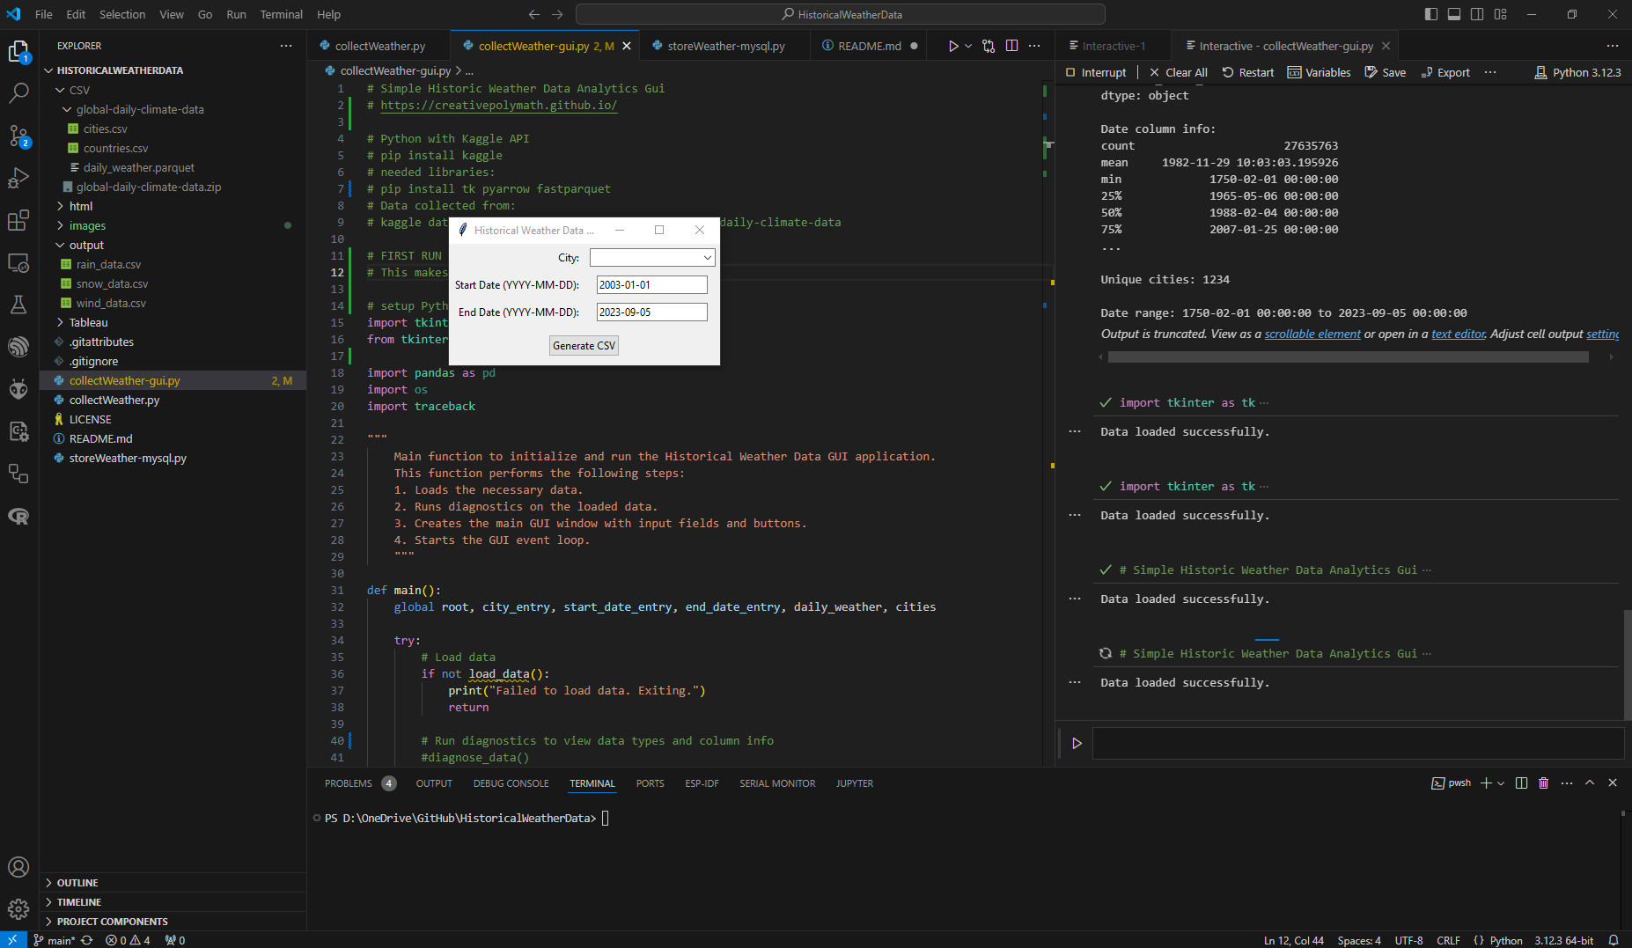
Task: Split the editor right
Action: pos(1012,46)
